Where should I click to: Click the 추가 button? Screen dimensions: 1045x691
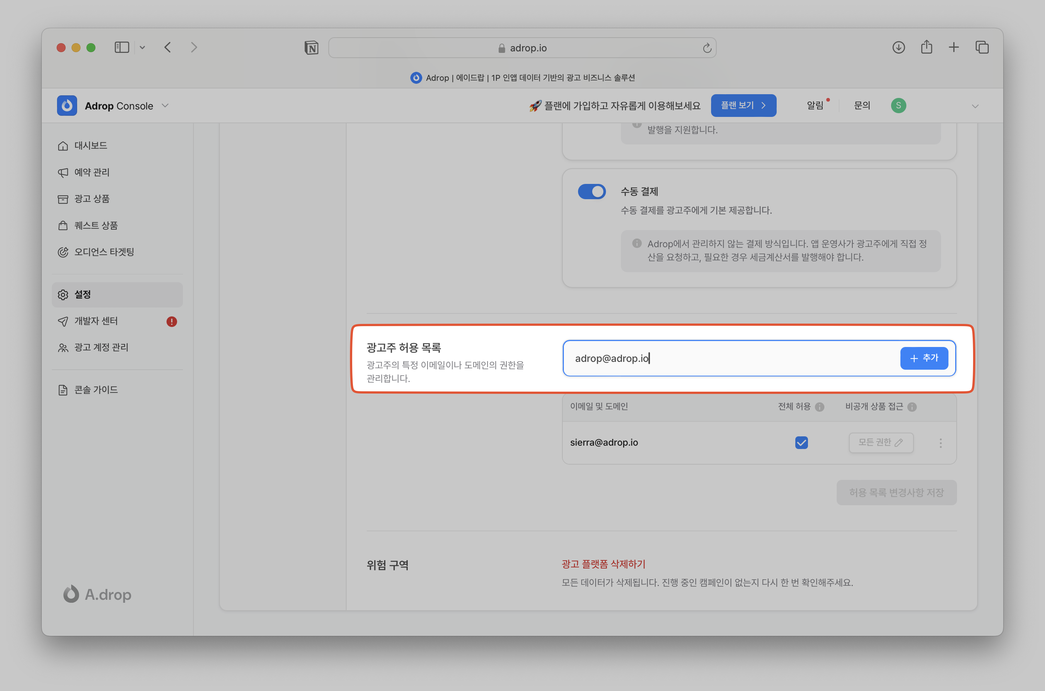pyautogui.click(x=924, y=358)
